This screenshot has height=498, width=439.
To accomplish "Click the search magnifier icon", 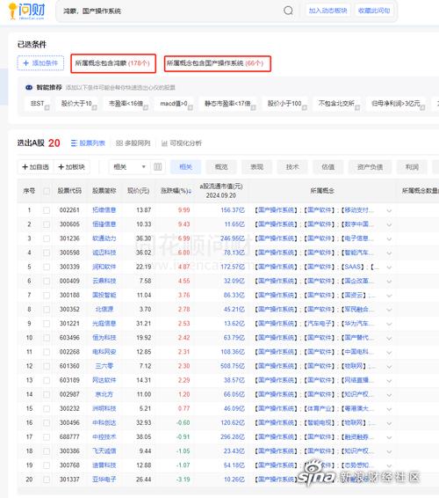I will click(288, 11).
